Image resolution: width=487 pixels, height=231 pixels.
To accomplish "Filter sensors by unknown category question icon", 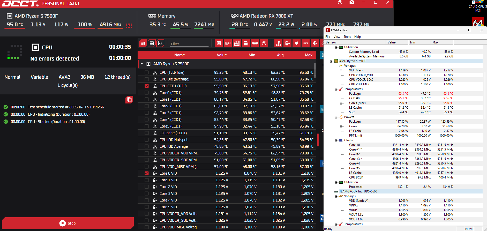I will coord(264,43).
